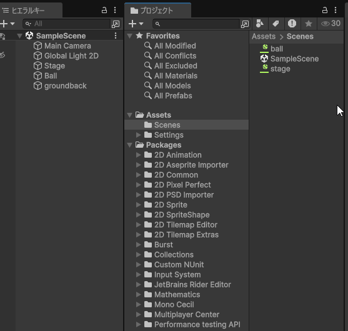Open the SampleScene three-dot options menu
The image size is (348, 331).
point(116,36)
